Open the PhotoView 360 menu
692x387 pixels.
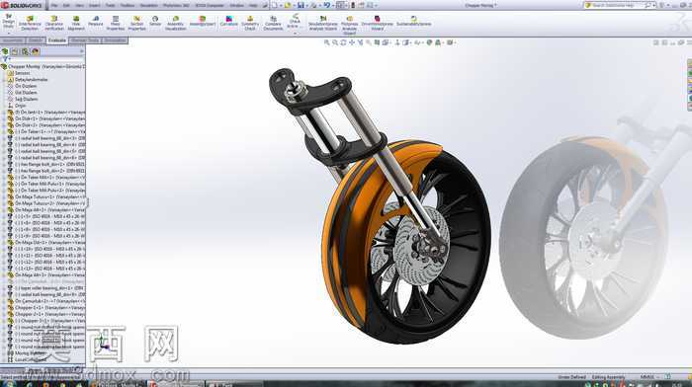pyautogui.click(x=176, y=5)
